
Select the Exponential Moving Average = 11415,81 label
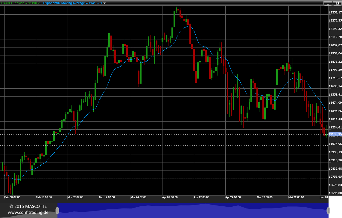73,3
